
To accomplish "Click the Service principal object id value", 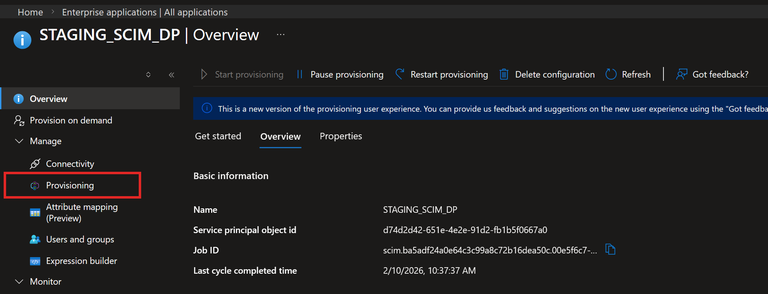I will [x=465, y=230].
